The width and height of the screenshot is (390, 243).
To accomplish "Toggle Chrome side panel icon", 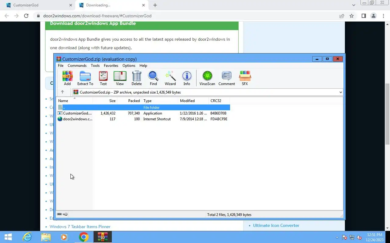I will click(x=363, y=16).
